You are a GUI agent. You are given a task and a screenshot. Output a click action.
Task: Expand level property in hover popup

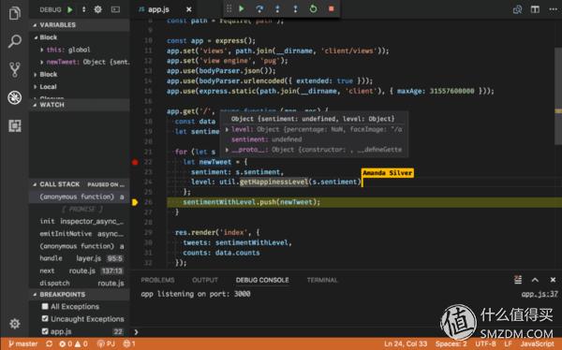tap(227, 129)
